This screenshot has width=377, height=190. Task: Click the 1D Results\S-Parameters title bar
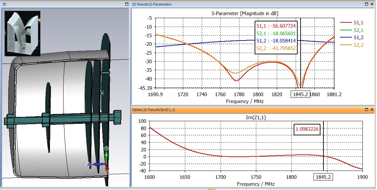[x=253, y=4]
